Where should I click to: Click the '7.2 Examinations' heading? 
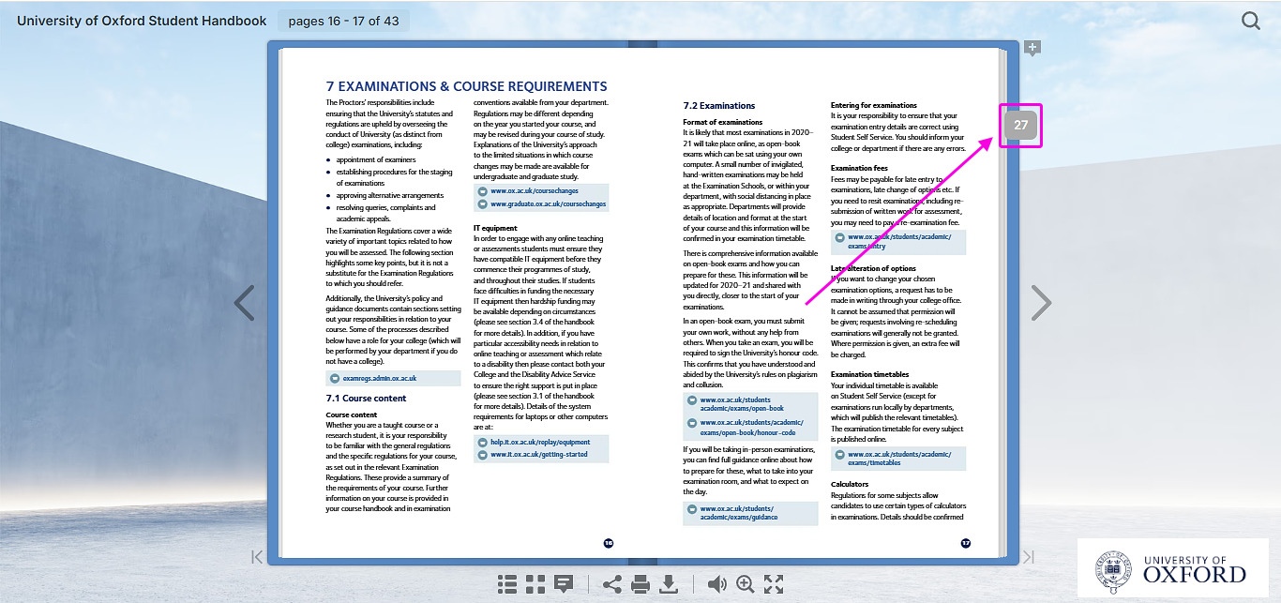719,106
